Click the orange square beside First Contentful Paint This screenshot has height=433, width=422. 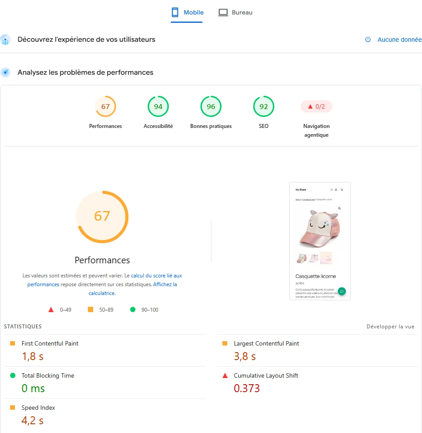tap(12, 343)
